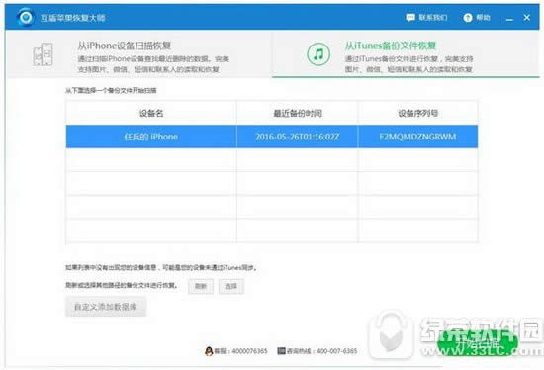Close the recovery app window
This screenshot has width=544, height=370.
click(x=526, y=18)
